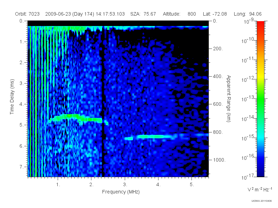Click the cyan echo trace near 3.7 MHz

(x=151, y=137)
